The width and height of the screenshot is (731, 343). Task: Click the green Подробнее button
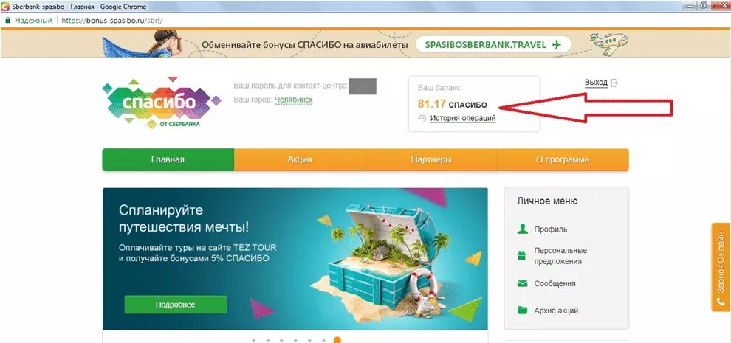176,305
